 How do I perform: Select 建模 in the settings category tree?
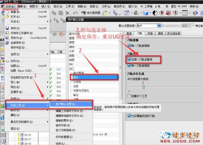72,38
